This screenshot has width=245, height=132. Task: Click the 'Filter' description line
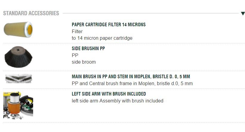click(x=77, y=31)
